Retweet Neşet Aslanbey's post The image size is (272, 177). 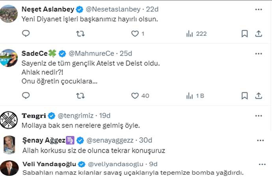coord(80,34)
